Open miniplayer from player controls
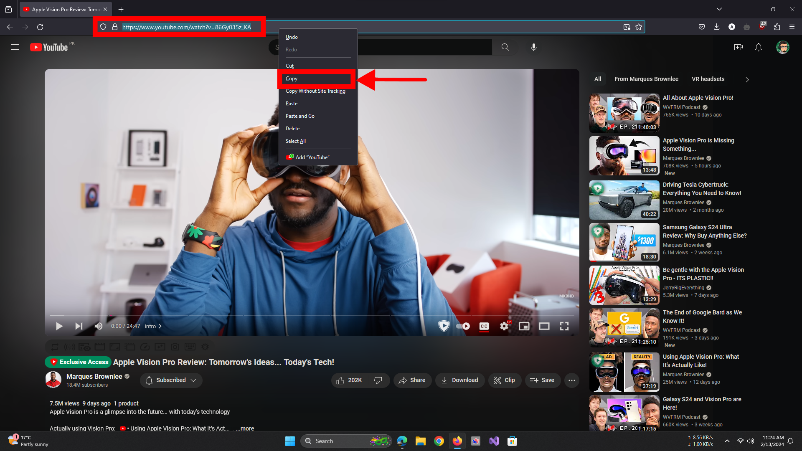This screenshot has width=802, height=451. 524,326
